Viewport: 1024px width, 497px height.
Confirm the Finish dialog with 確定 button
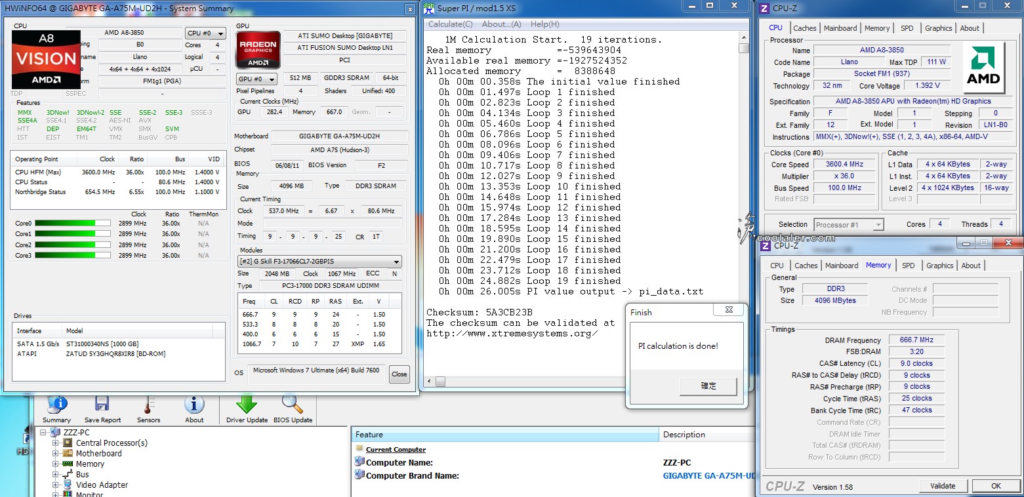click(708, 386)
